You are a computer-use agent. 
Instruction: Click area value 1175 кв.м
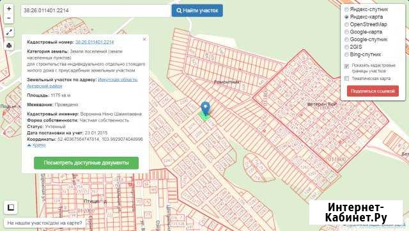pyautogui.click(x=61, y=95)
